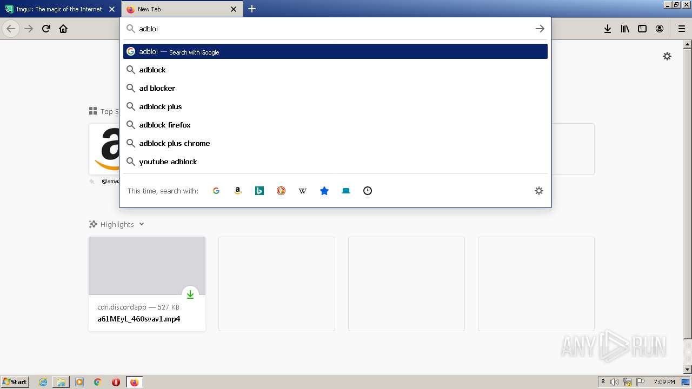Open the Windows Start menu
The width and height of the screenshot is (692, 389).
coord(15,381)
